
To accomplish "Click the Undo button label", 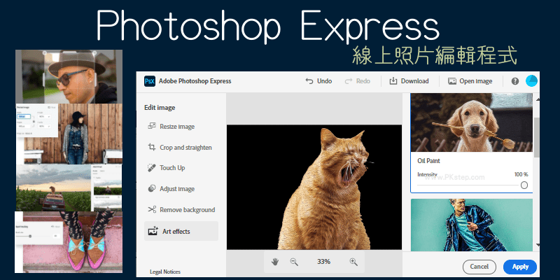I will tap(325, 81).
